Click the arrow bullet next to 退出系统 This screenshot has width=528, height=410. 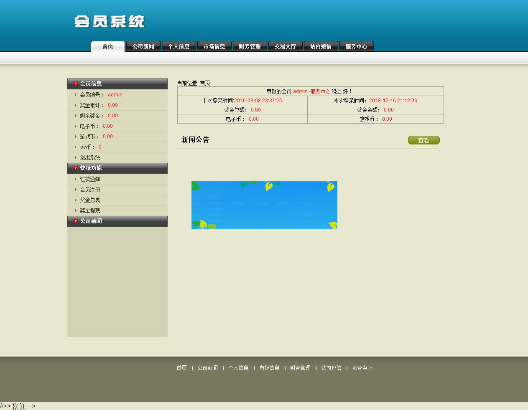point(76,157)
